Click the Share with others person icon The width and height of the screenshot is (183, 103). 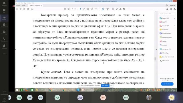pos(174,9)
